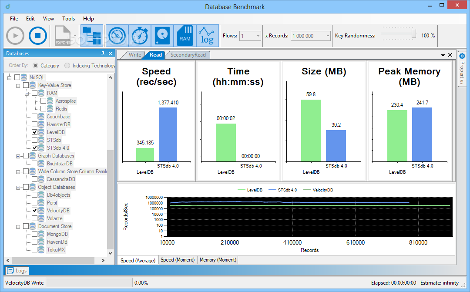
Task: Show the Speed (Moment) chart tab
Action: click(x=178, y=260)
